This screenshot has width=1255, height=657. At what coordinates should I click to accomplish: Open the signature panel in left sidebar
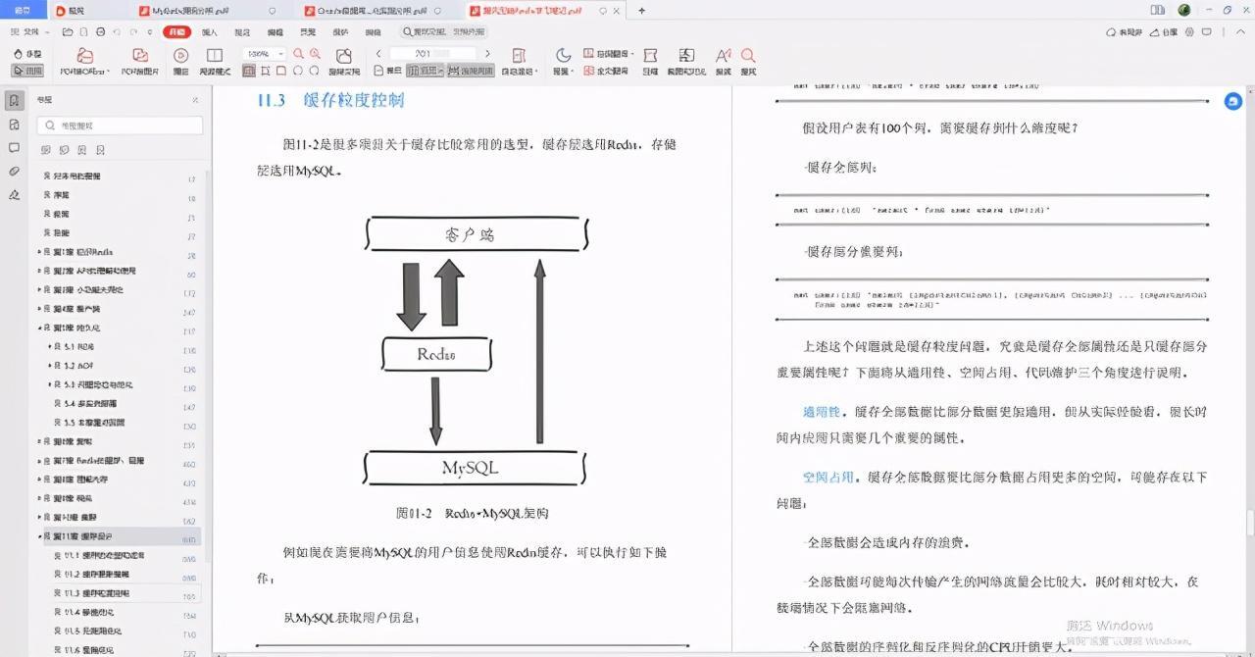(14, 194)
